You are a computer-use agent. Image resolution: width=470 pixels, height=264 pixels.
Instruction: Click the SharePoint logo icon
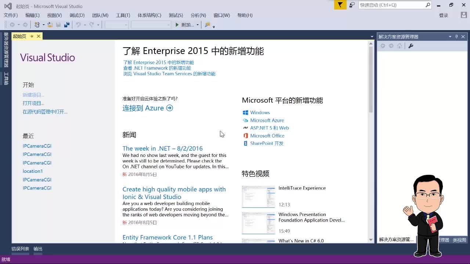coord(245,143)
